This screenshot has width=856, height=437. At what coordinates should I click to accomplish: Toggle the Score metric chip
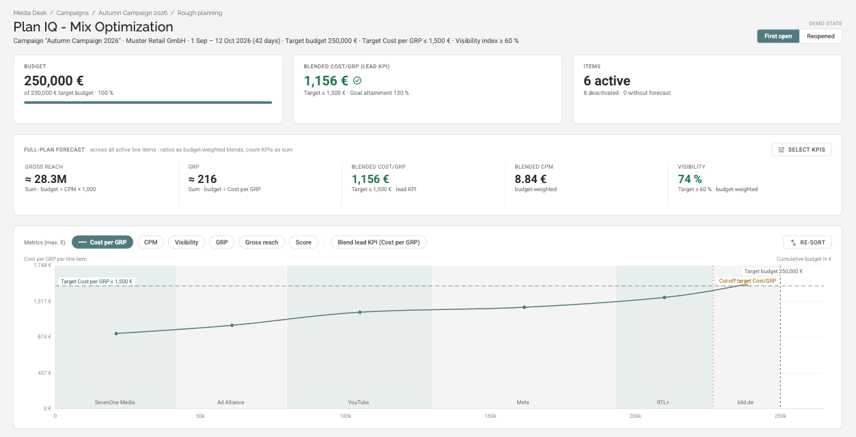(x=303, y=242)
